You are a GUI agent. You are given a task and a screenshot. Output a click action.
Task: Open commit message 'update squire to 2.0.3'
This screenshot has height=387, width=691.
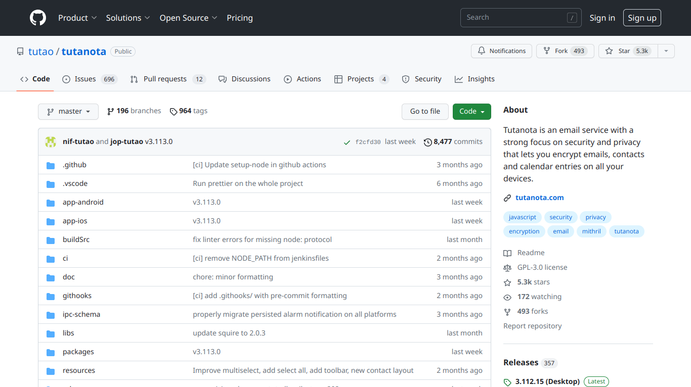229,333
